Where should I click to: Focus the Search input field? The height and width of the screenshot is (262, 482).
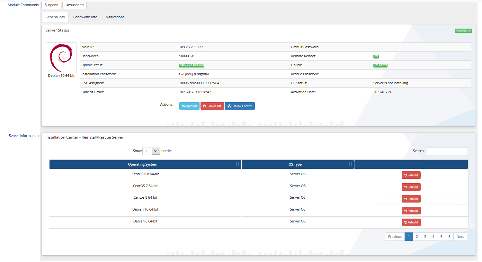446,151
